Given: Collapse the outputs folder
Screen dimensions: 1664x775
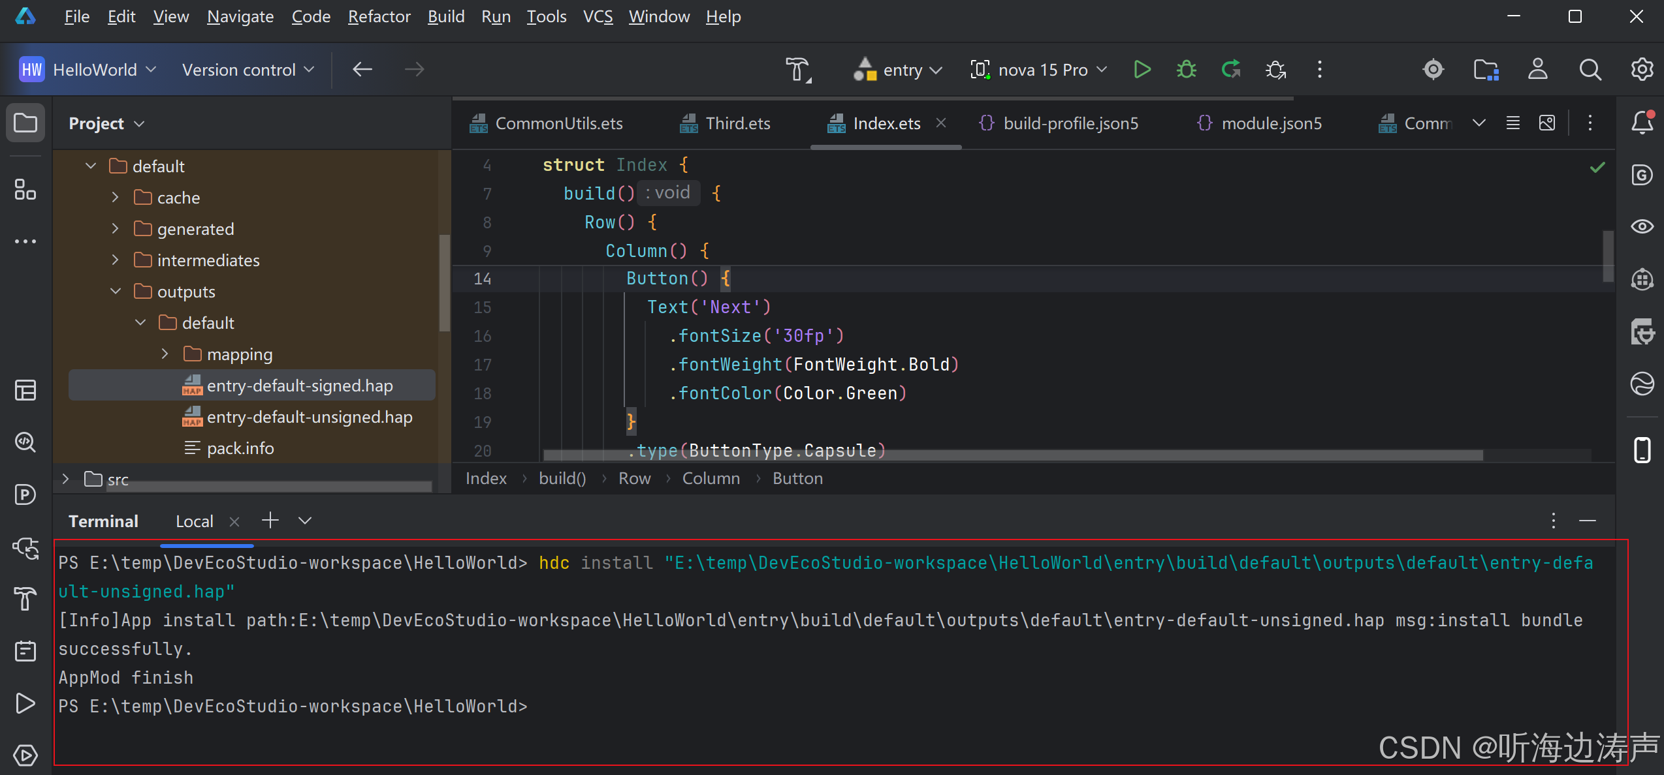Looking at the screenshot, I should tap(116, 291).
